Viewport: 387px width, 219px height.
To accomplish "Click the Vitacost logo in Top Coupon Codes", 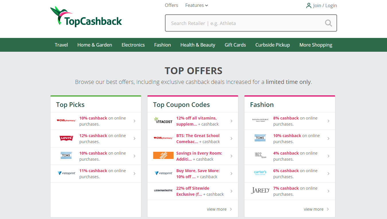I will point(163,121).
